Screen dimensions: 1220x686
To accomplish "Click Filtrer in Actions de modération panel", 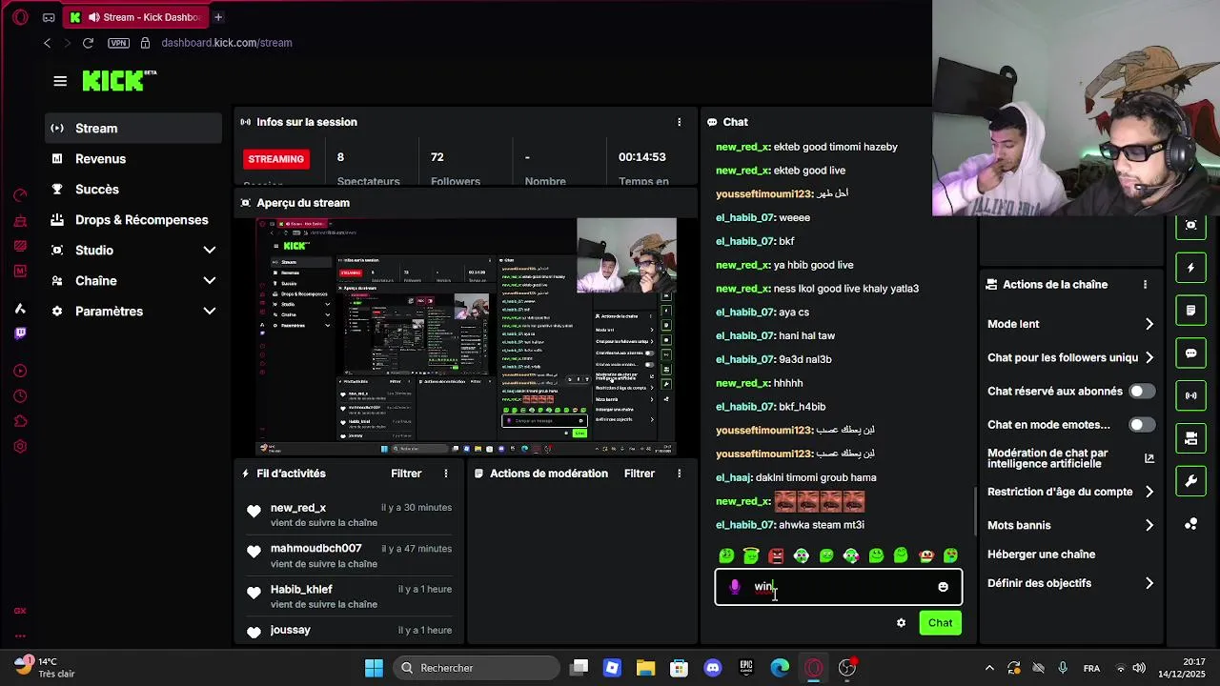I will point(640,474).
